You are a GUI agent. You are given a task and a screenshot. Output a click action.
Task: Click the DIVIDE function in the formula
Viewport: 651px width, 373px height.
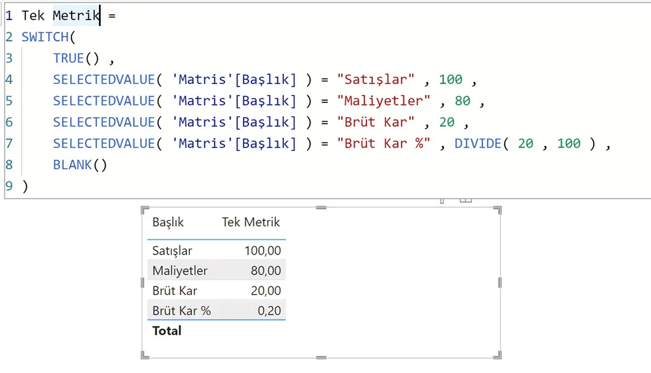tap(477, 143)
